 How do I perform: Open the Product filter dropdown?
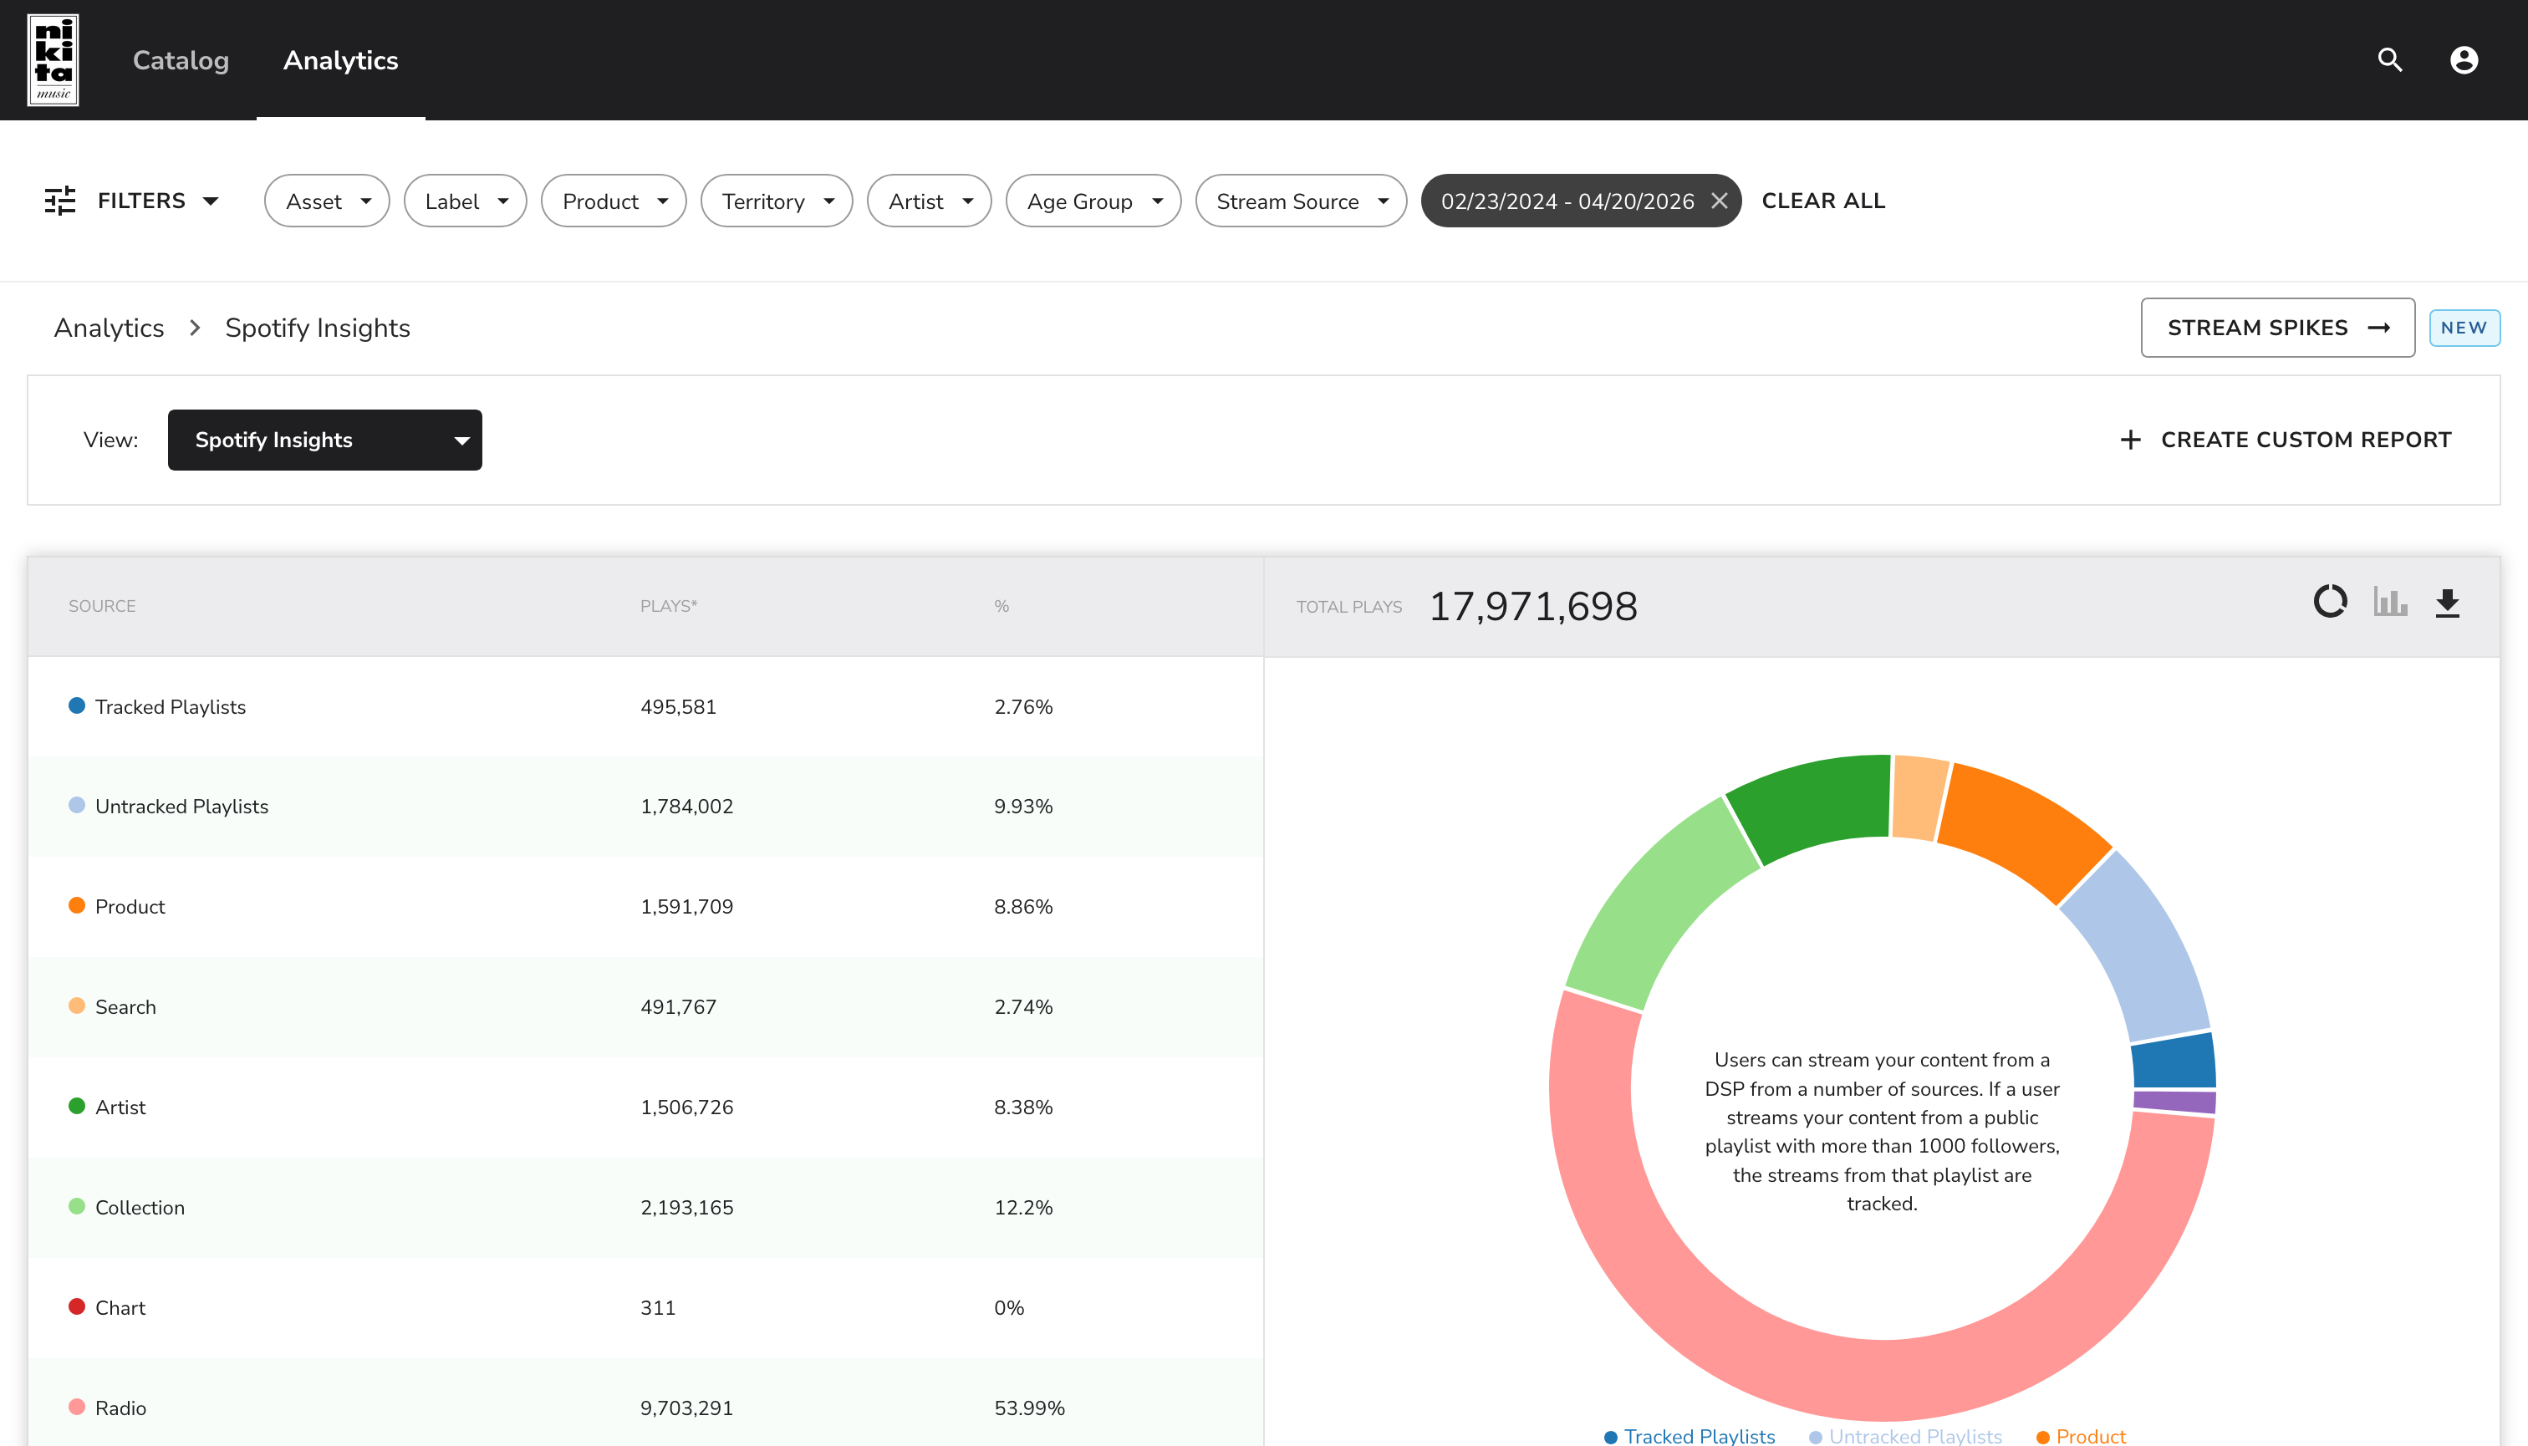point(614,201)
